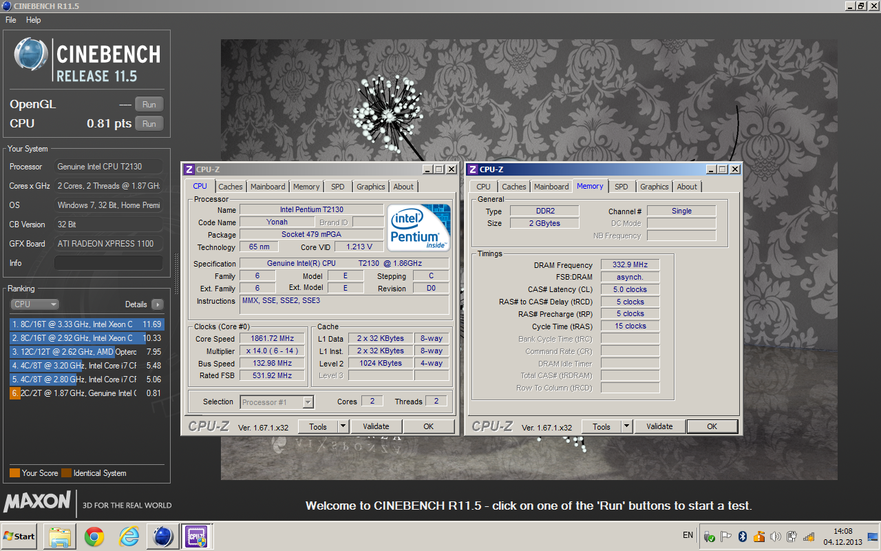Click the Cinebench title bar app icon
This screenshot has height=551, width=881.
tap(7, 6)
